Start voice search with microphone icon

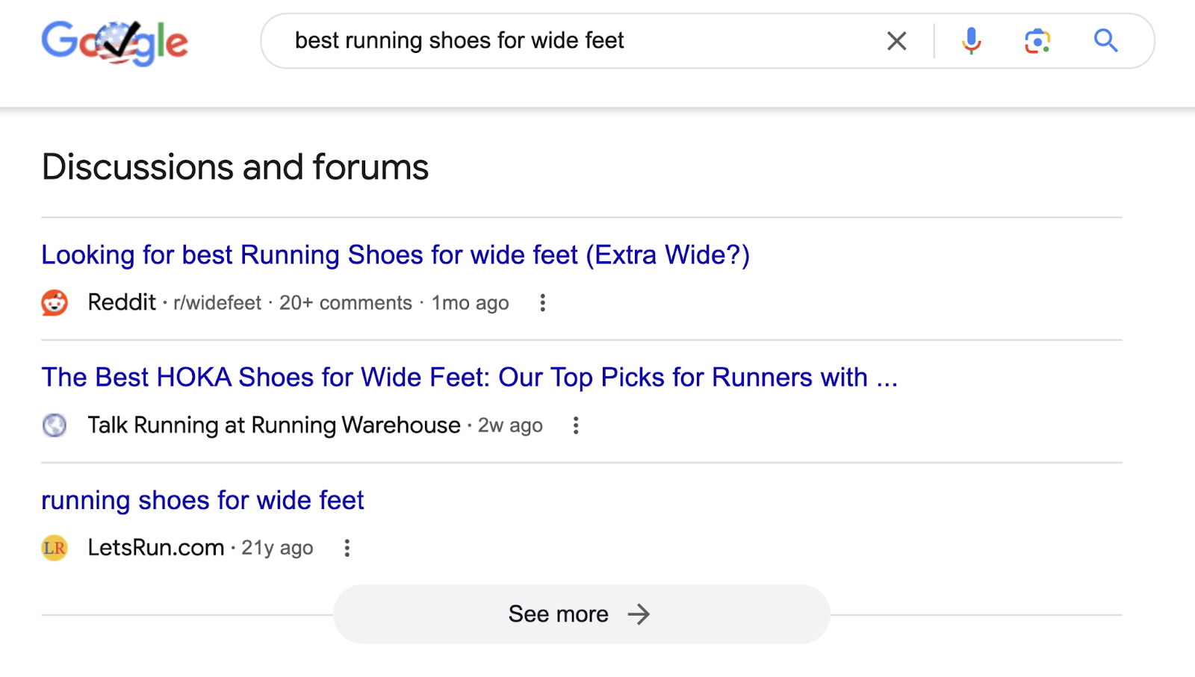pyautogui.click(x=971, y=41)
